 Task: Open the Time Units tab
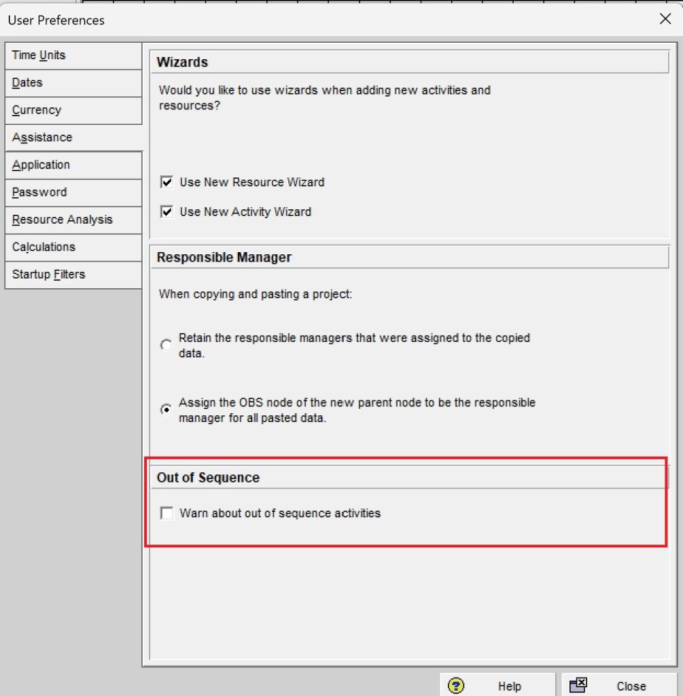[x=73, y=56]
